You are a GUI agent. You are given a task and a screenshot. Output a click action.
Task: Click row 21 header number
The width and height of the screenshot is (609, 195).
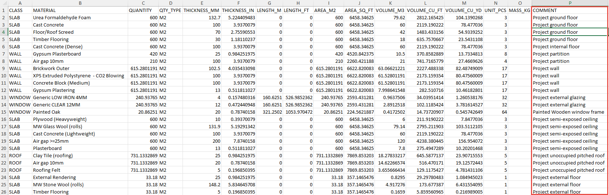pyautogui.click(x=4, y=155)
